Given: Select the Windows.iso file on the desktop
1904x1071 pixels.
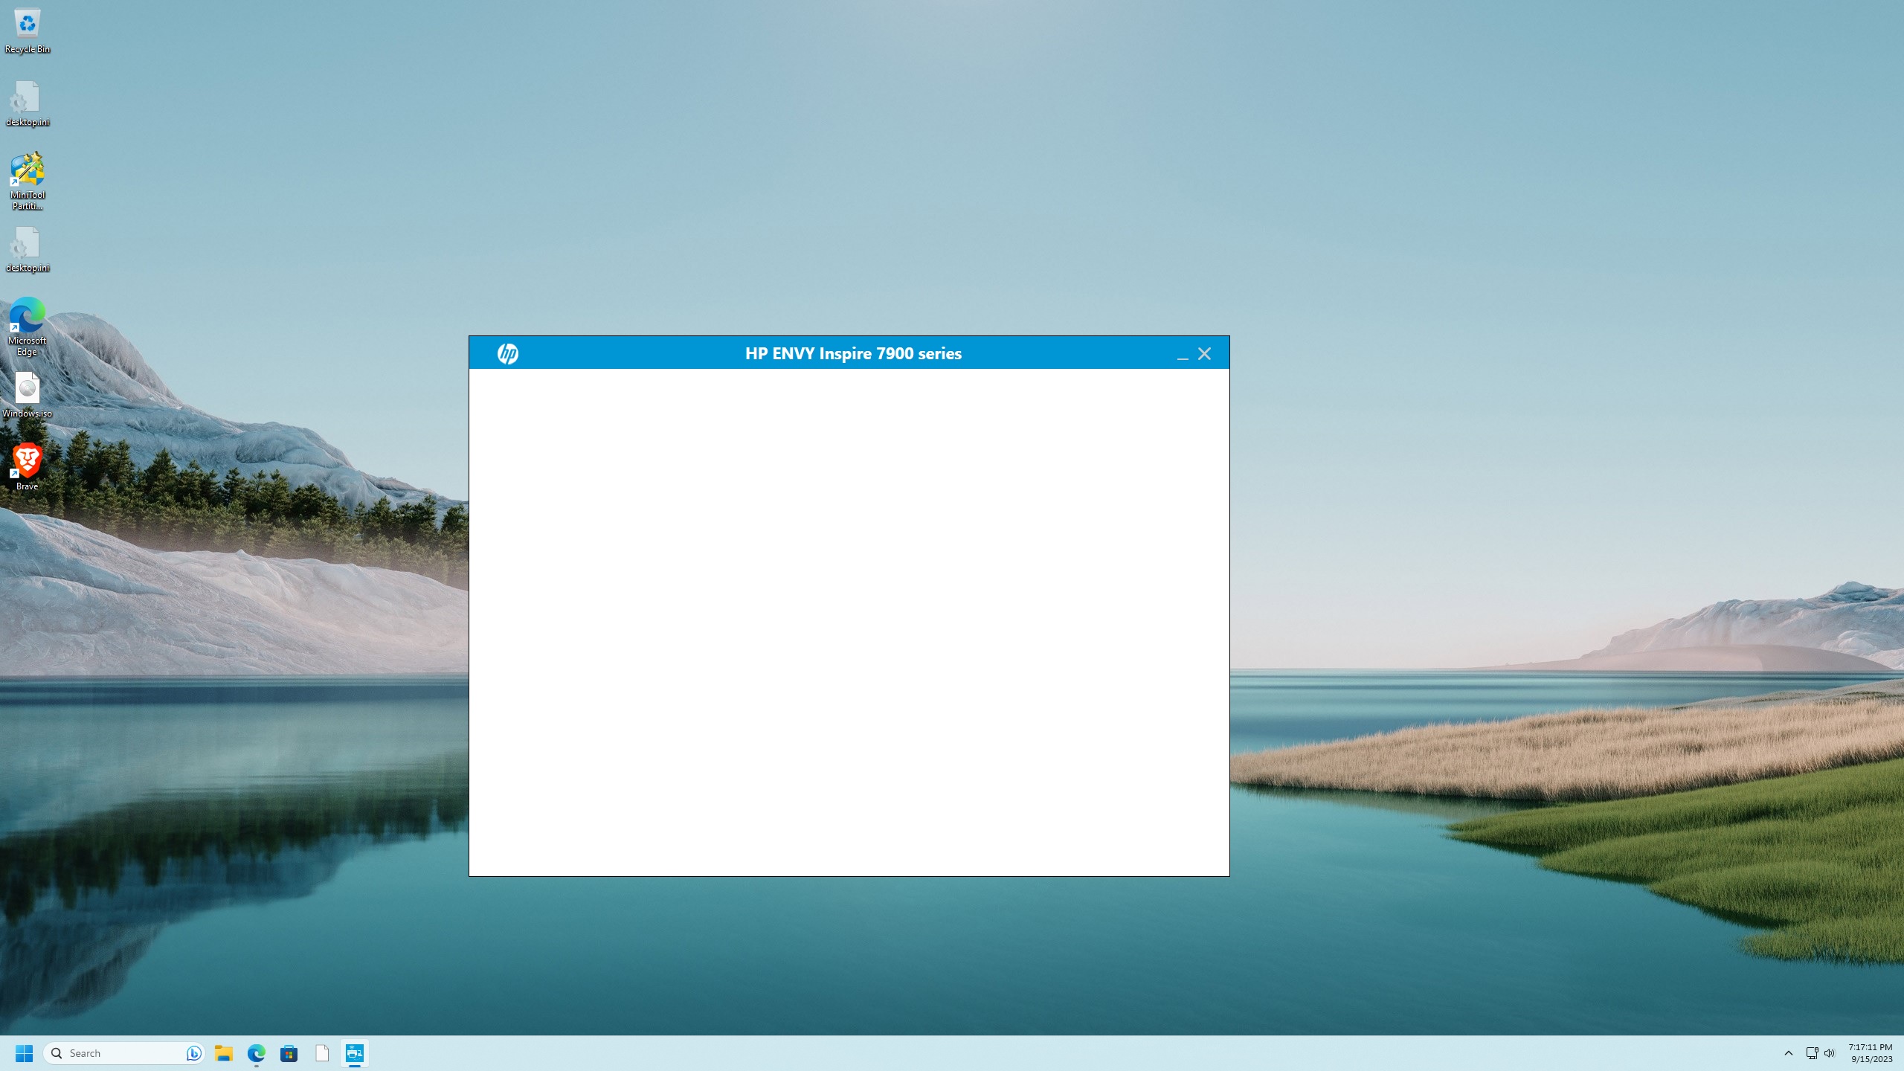Looking at the screenshot, I should (26, 387).
